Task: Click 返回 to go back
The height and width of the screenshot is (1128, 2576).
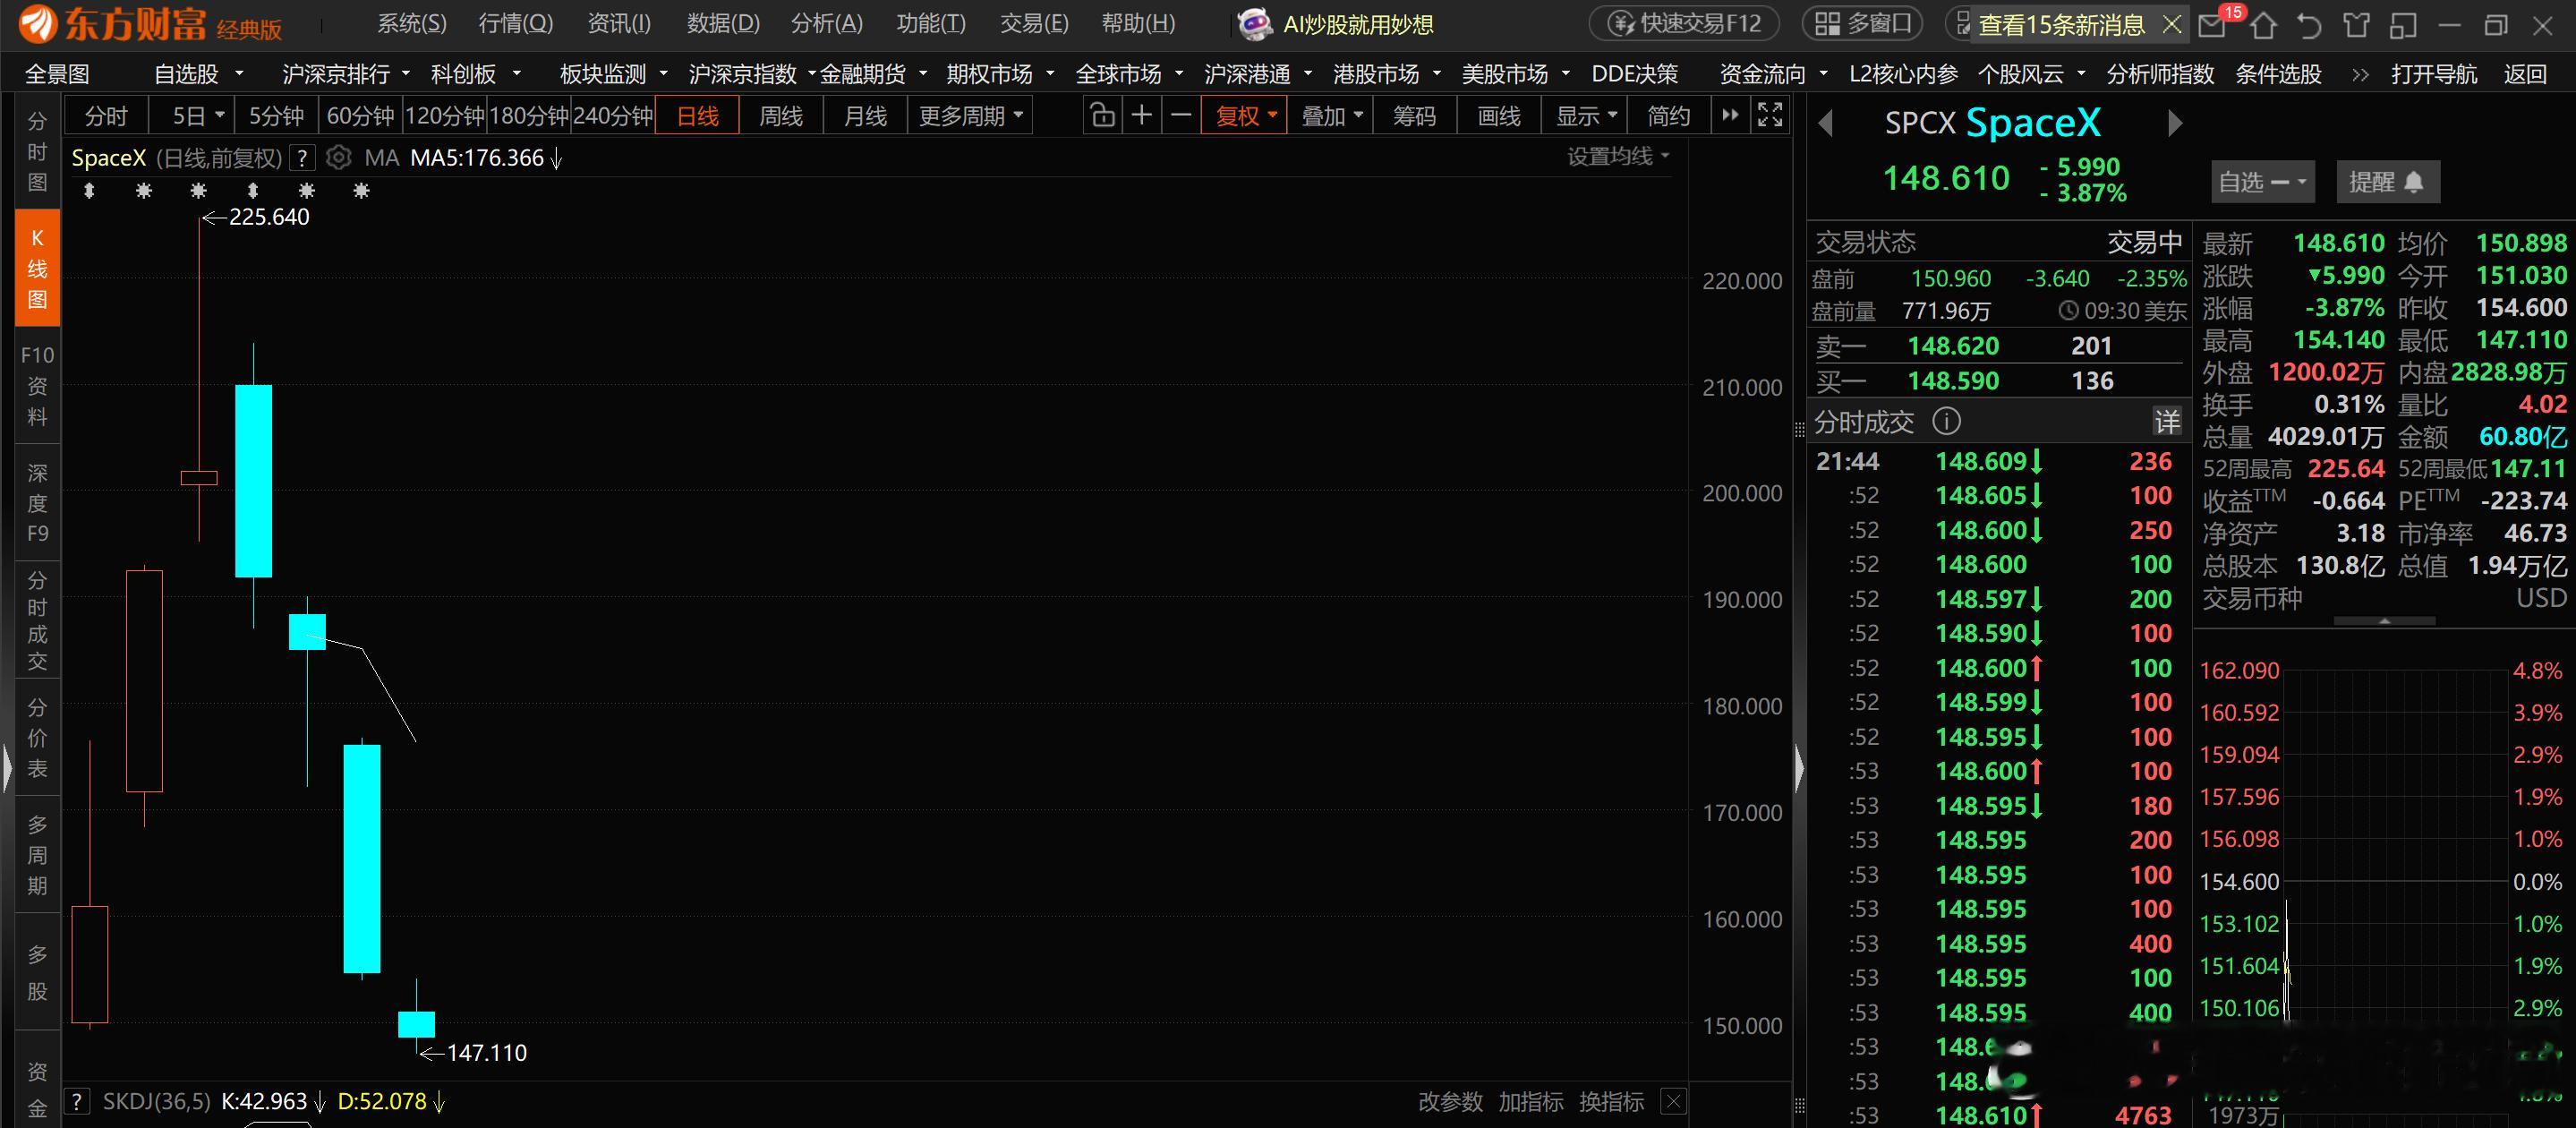Action: 2524,74
